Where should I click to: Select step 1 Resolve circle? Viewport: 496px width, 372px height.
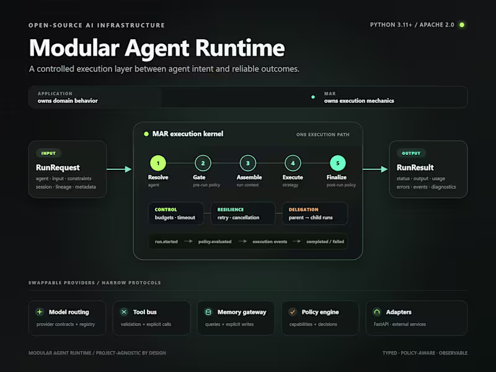click(158, 163)
